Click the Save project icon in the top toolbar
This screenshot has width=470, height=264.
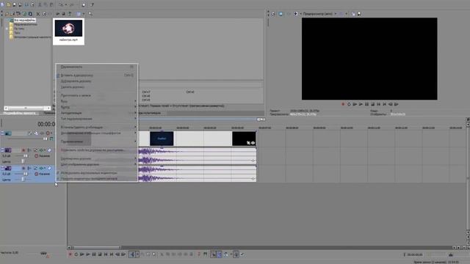click(15, 5)
